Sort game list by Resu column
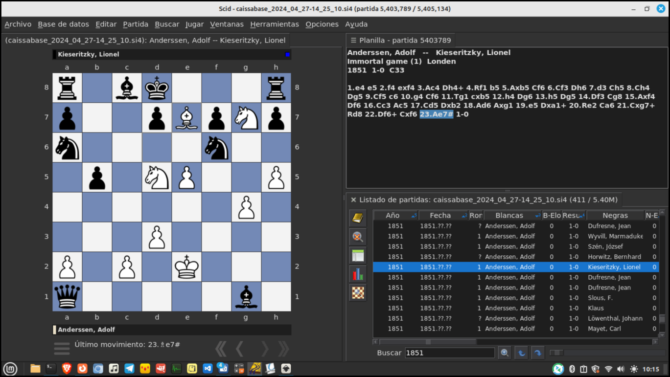Viewport: 670px width, 377px height. pyautogui.click(x=574, y=215)
